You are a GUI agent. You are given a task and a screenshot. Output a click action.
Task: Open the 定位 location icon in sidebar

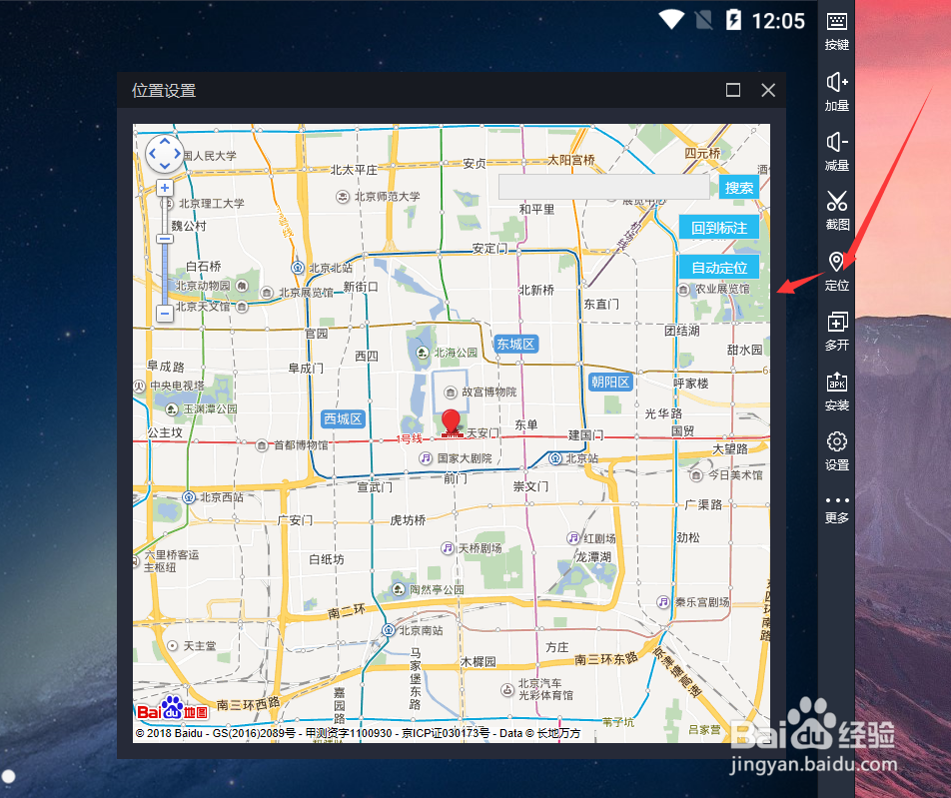coord(836,270)
